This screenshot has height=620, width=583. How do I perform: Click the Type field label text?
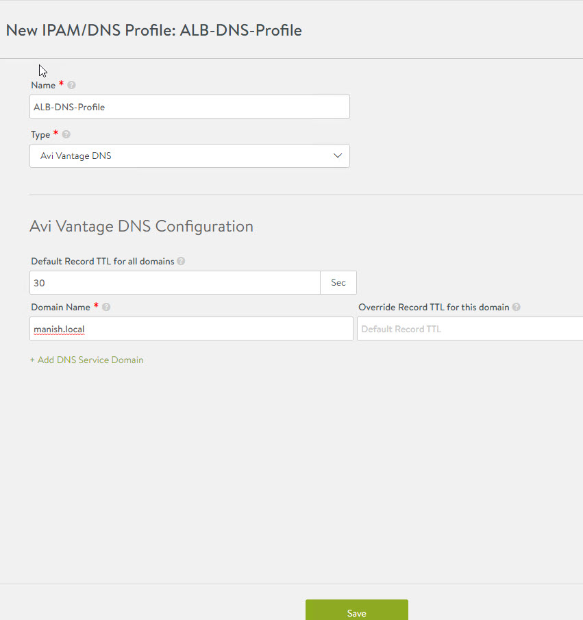pos(40,135)
